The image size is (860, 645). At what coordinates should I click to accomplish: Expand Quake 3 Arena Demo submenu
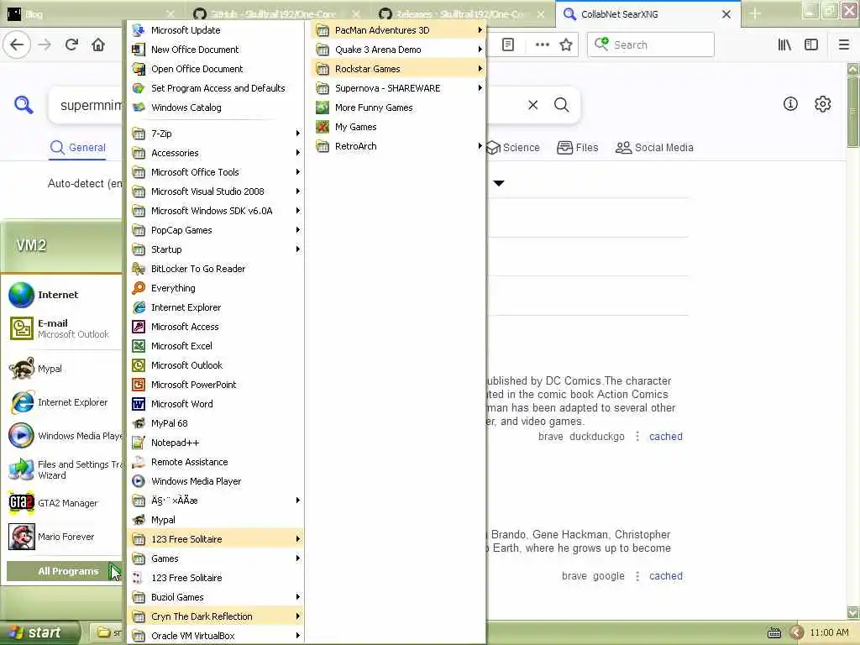(x=399, y=50)
